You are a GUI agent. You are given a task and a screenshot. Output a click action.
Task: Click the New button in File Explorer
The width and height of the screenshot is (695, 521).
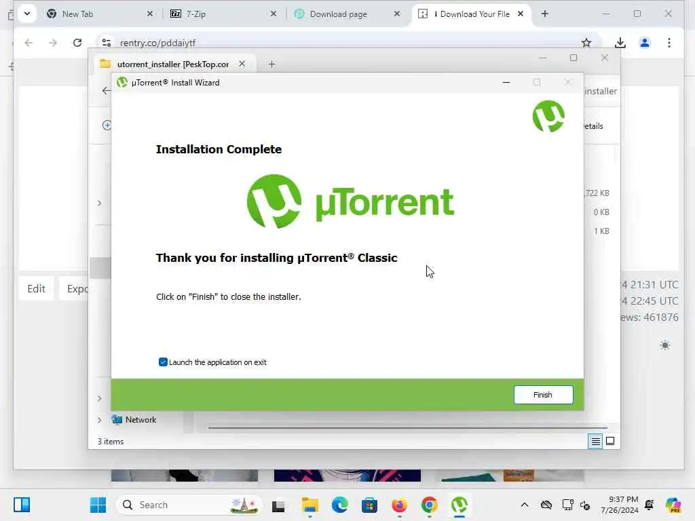(x=107, y=126)
